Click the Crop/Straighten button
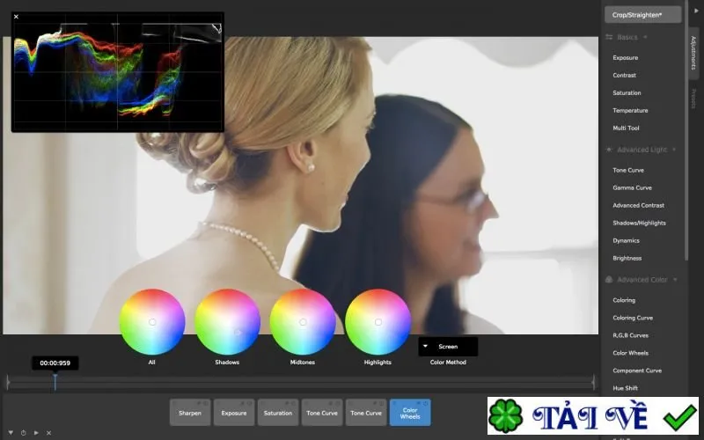This screenshot has height=440, width=704. pyautogui.click(x=643, y=15)
